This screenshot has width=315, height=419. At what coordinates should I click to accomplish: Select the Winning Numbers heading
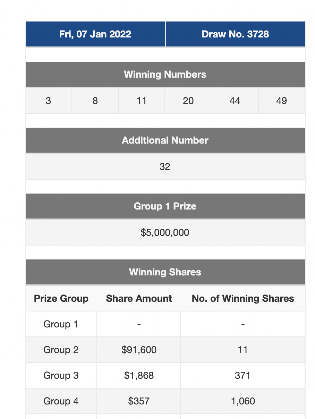point(165,74)
